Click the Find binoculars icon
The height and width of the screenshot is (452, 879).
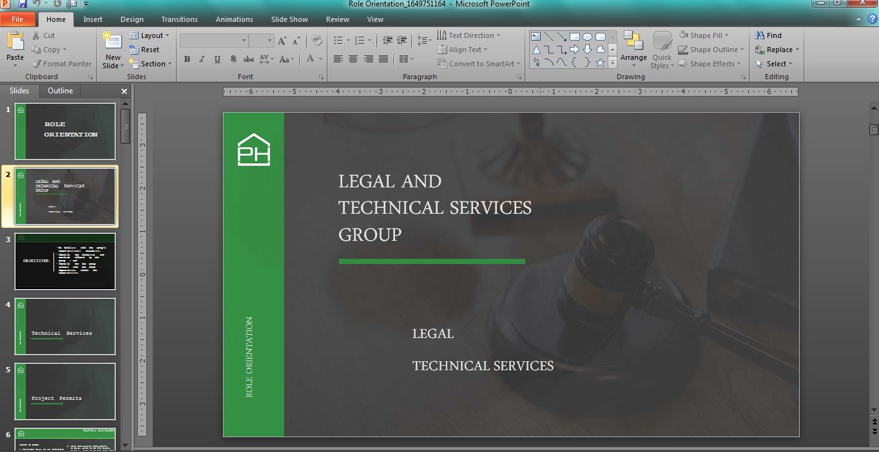[x=760, y=35]
